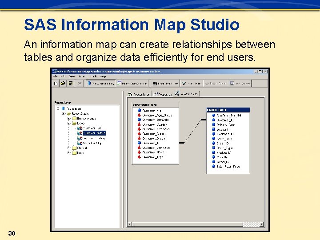Select Customer_Gender column in CUSTOMER_DIM
Image resolution: width=320 pixels, height=240 pixels.
click(x=152, y=134)
